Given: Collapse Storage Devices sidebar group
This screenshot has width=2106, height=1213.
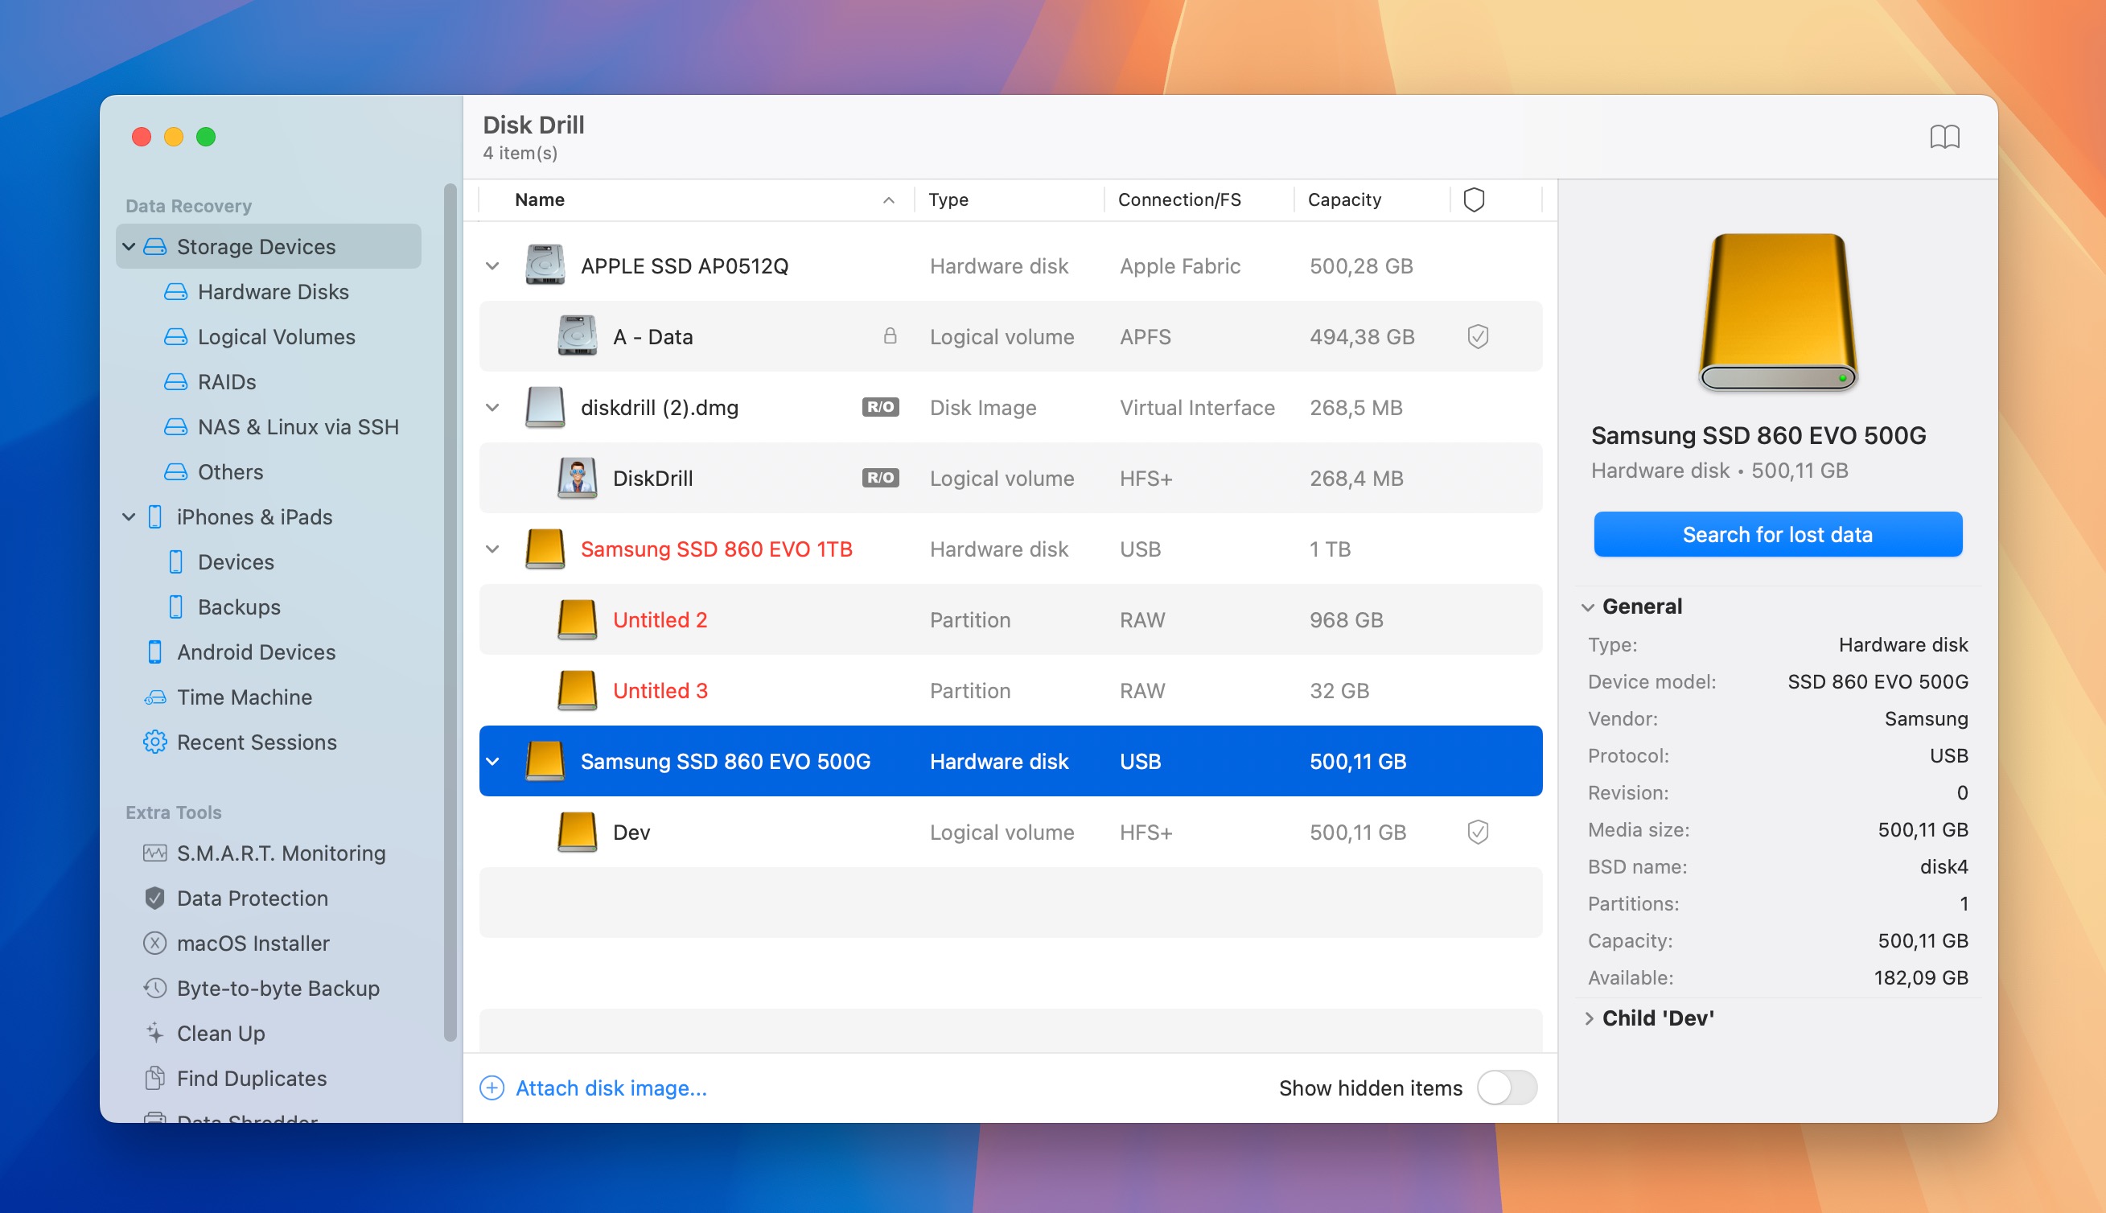Looking at the screenshot, I should click(x=128, y=247).
